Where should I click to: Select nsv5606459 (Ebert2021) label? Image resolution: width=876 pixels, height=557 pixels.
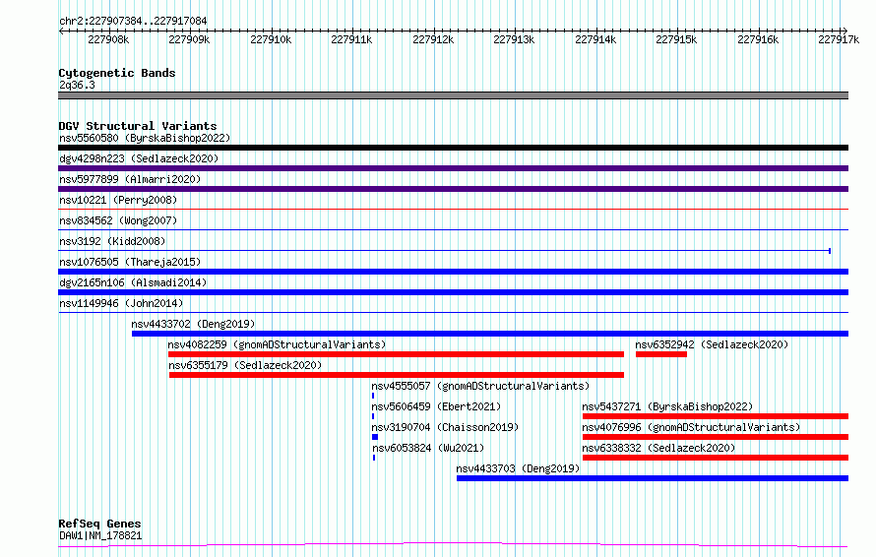coord(436,406)
